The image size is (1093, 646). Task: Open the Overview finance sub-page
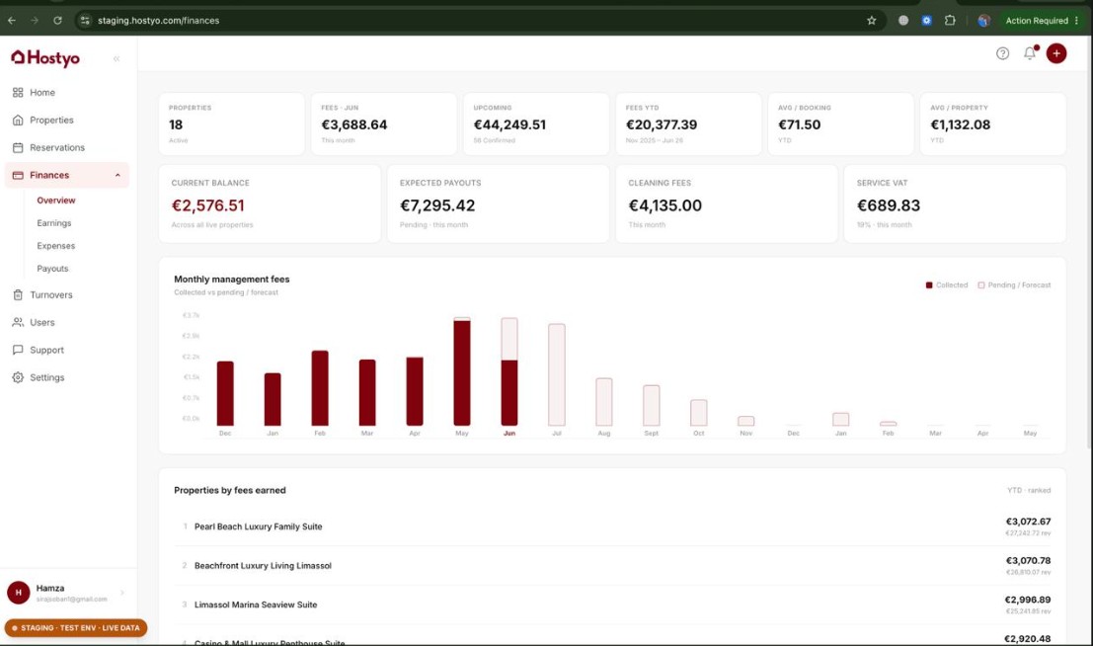[55, 201]
